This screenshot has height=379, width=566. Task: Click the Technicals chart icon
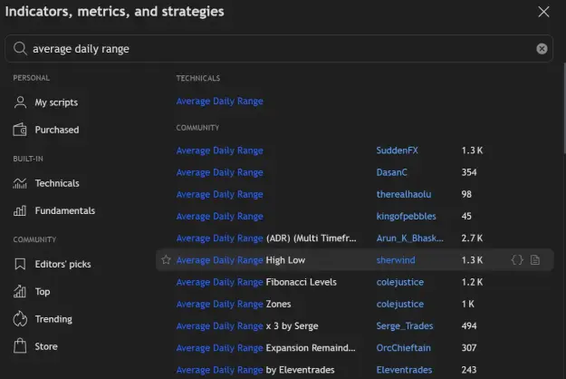[20, 183]
